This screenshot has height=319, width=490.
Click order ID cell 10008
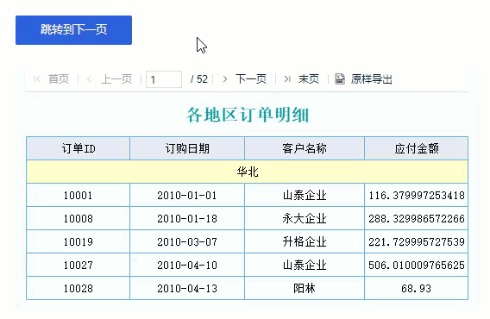click(x=79, y=218)
